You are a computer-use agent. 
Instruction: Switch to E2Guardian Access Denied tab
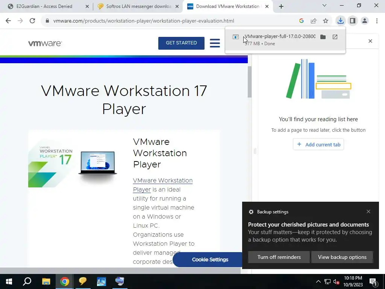point(44,6)
